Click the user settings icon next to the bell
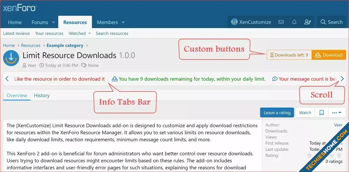The height and width of the screenshot is (172, 349). pos(308,22)
